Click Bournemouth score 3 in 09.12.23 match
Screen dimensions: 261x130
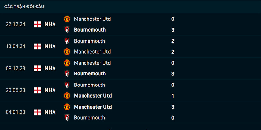pos(173,74)
